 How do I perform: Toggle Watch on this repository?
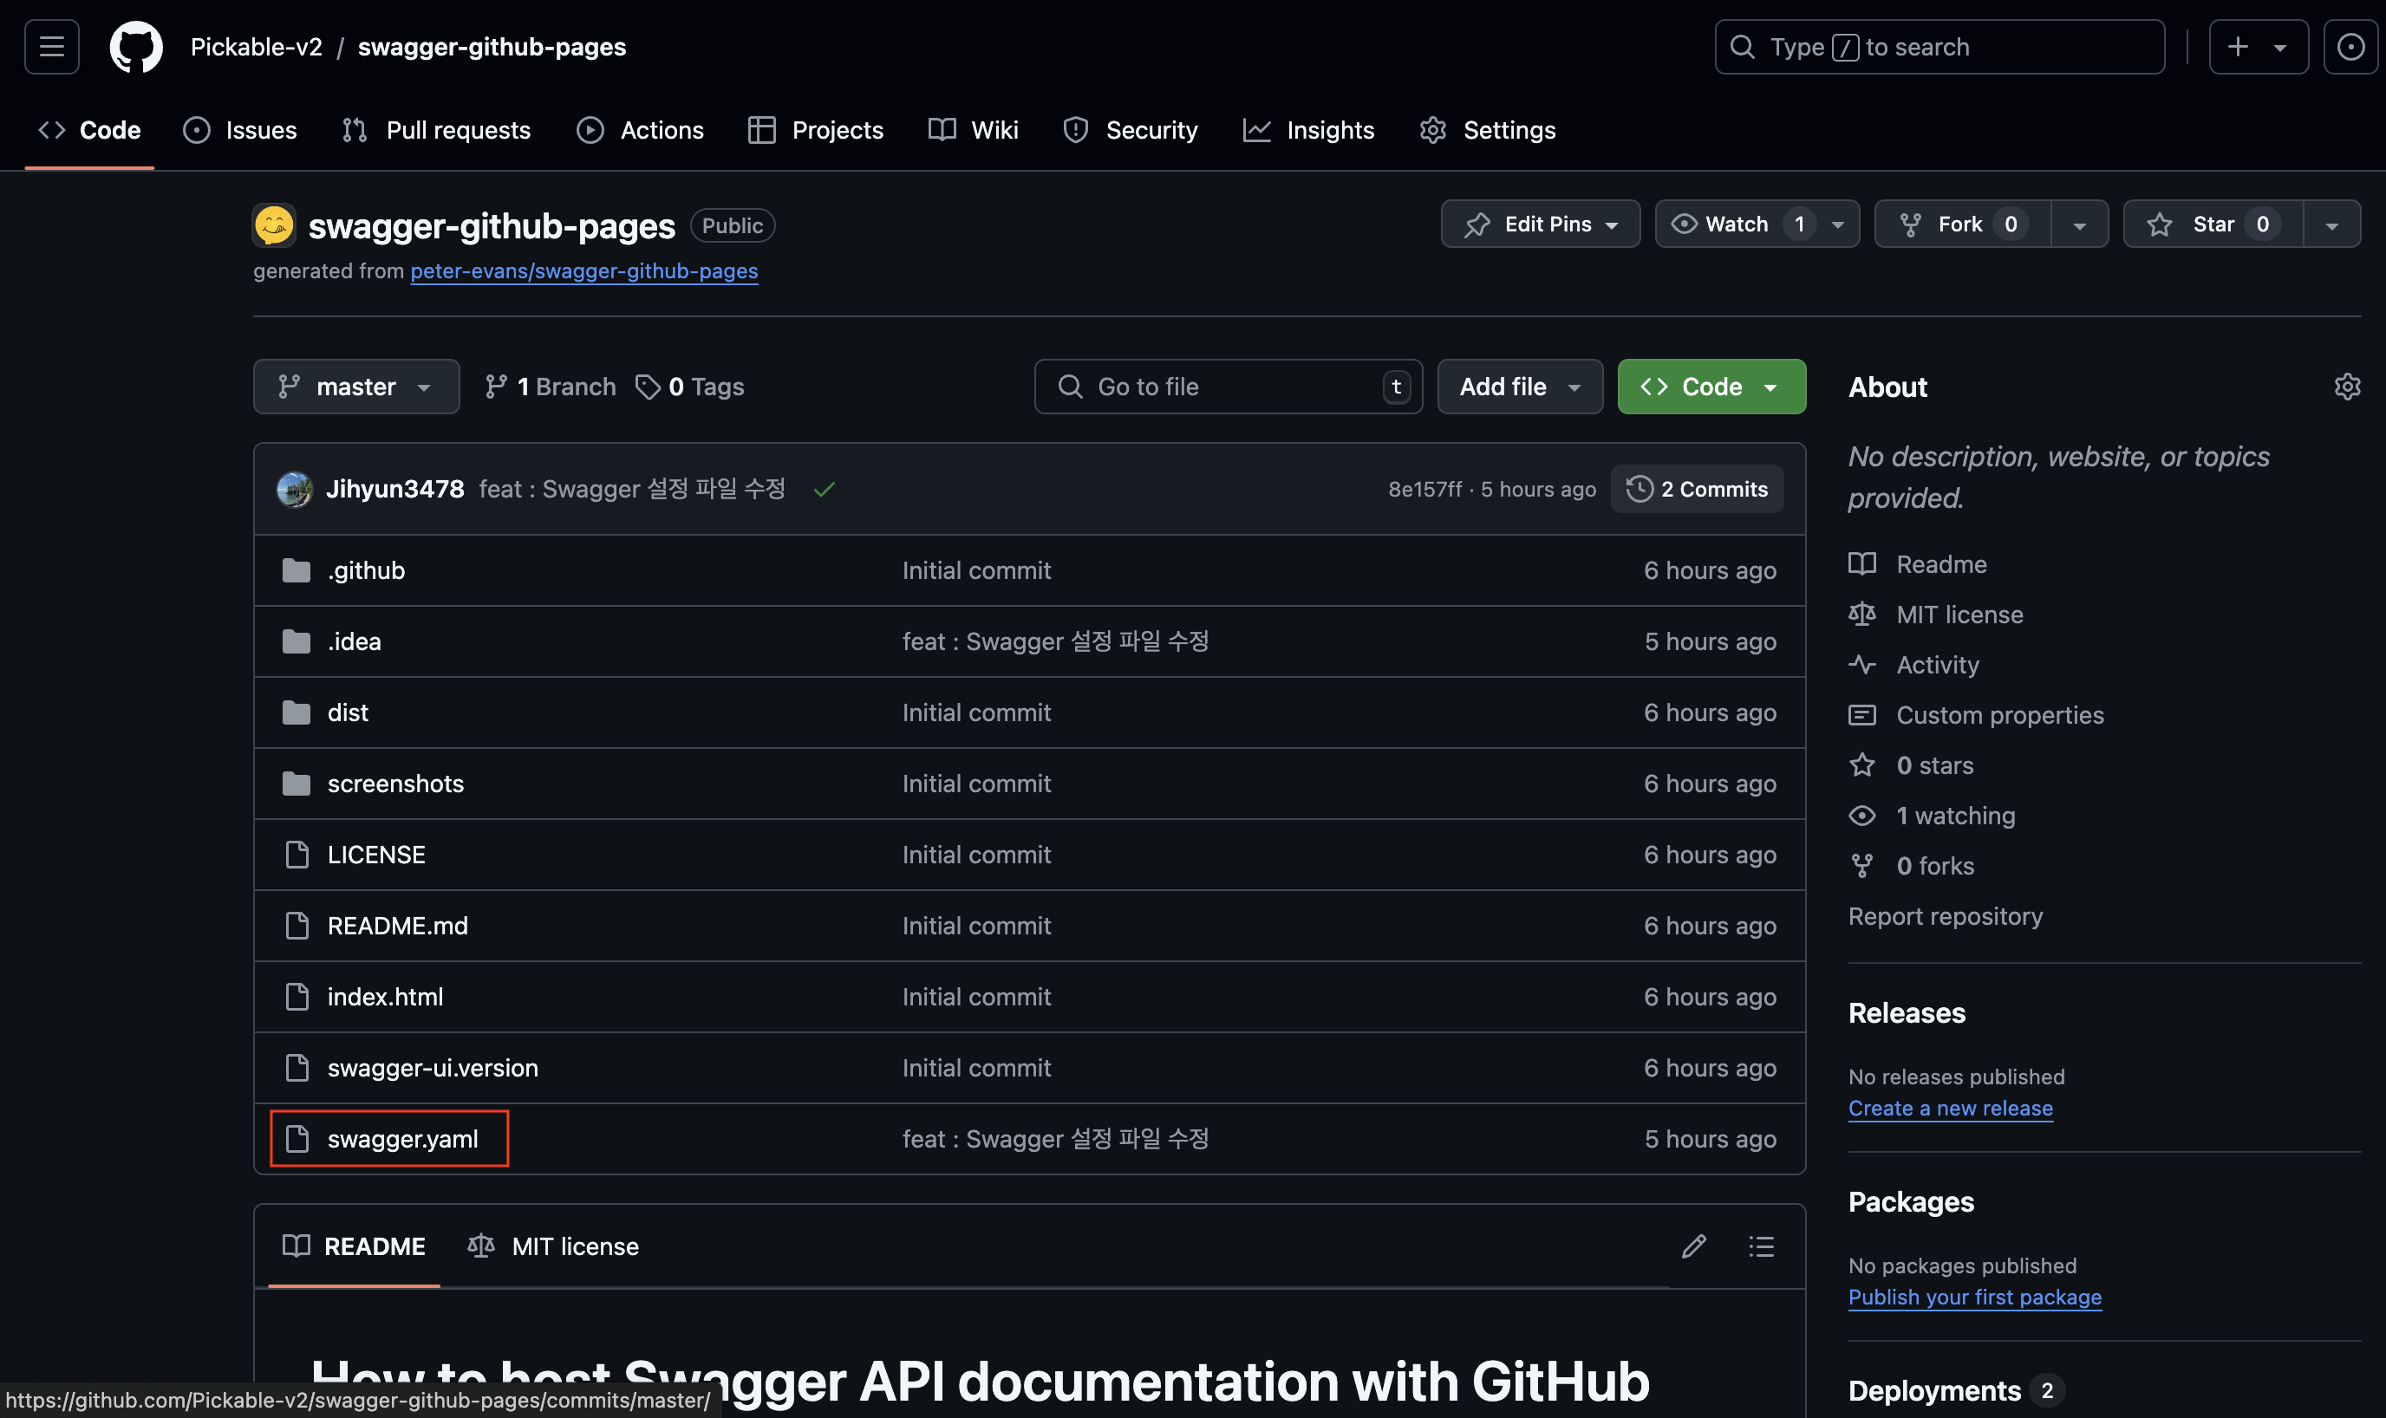click(x=1734, y=224)
